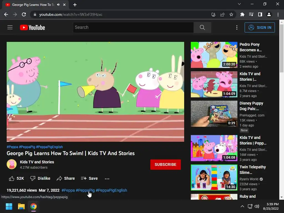The image size is (284, 213).
Task: Click the SIGN IN button
Action: point(260,27)
